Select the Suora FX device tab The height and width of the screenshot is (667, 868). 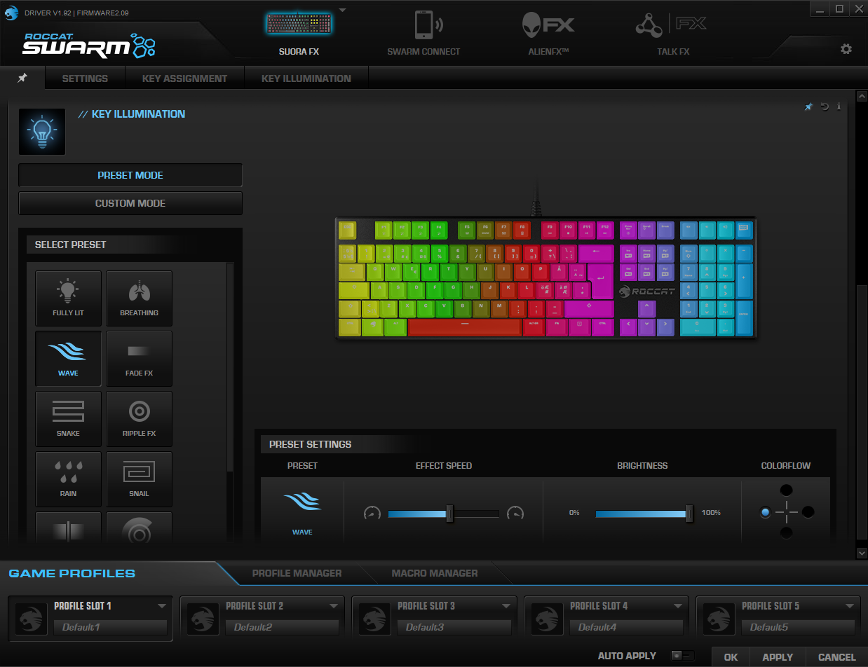299,34
